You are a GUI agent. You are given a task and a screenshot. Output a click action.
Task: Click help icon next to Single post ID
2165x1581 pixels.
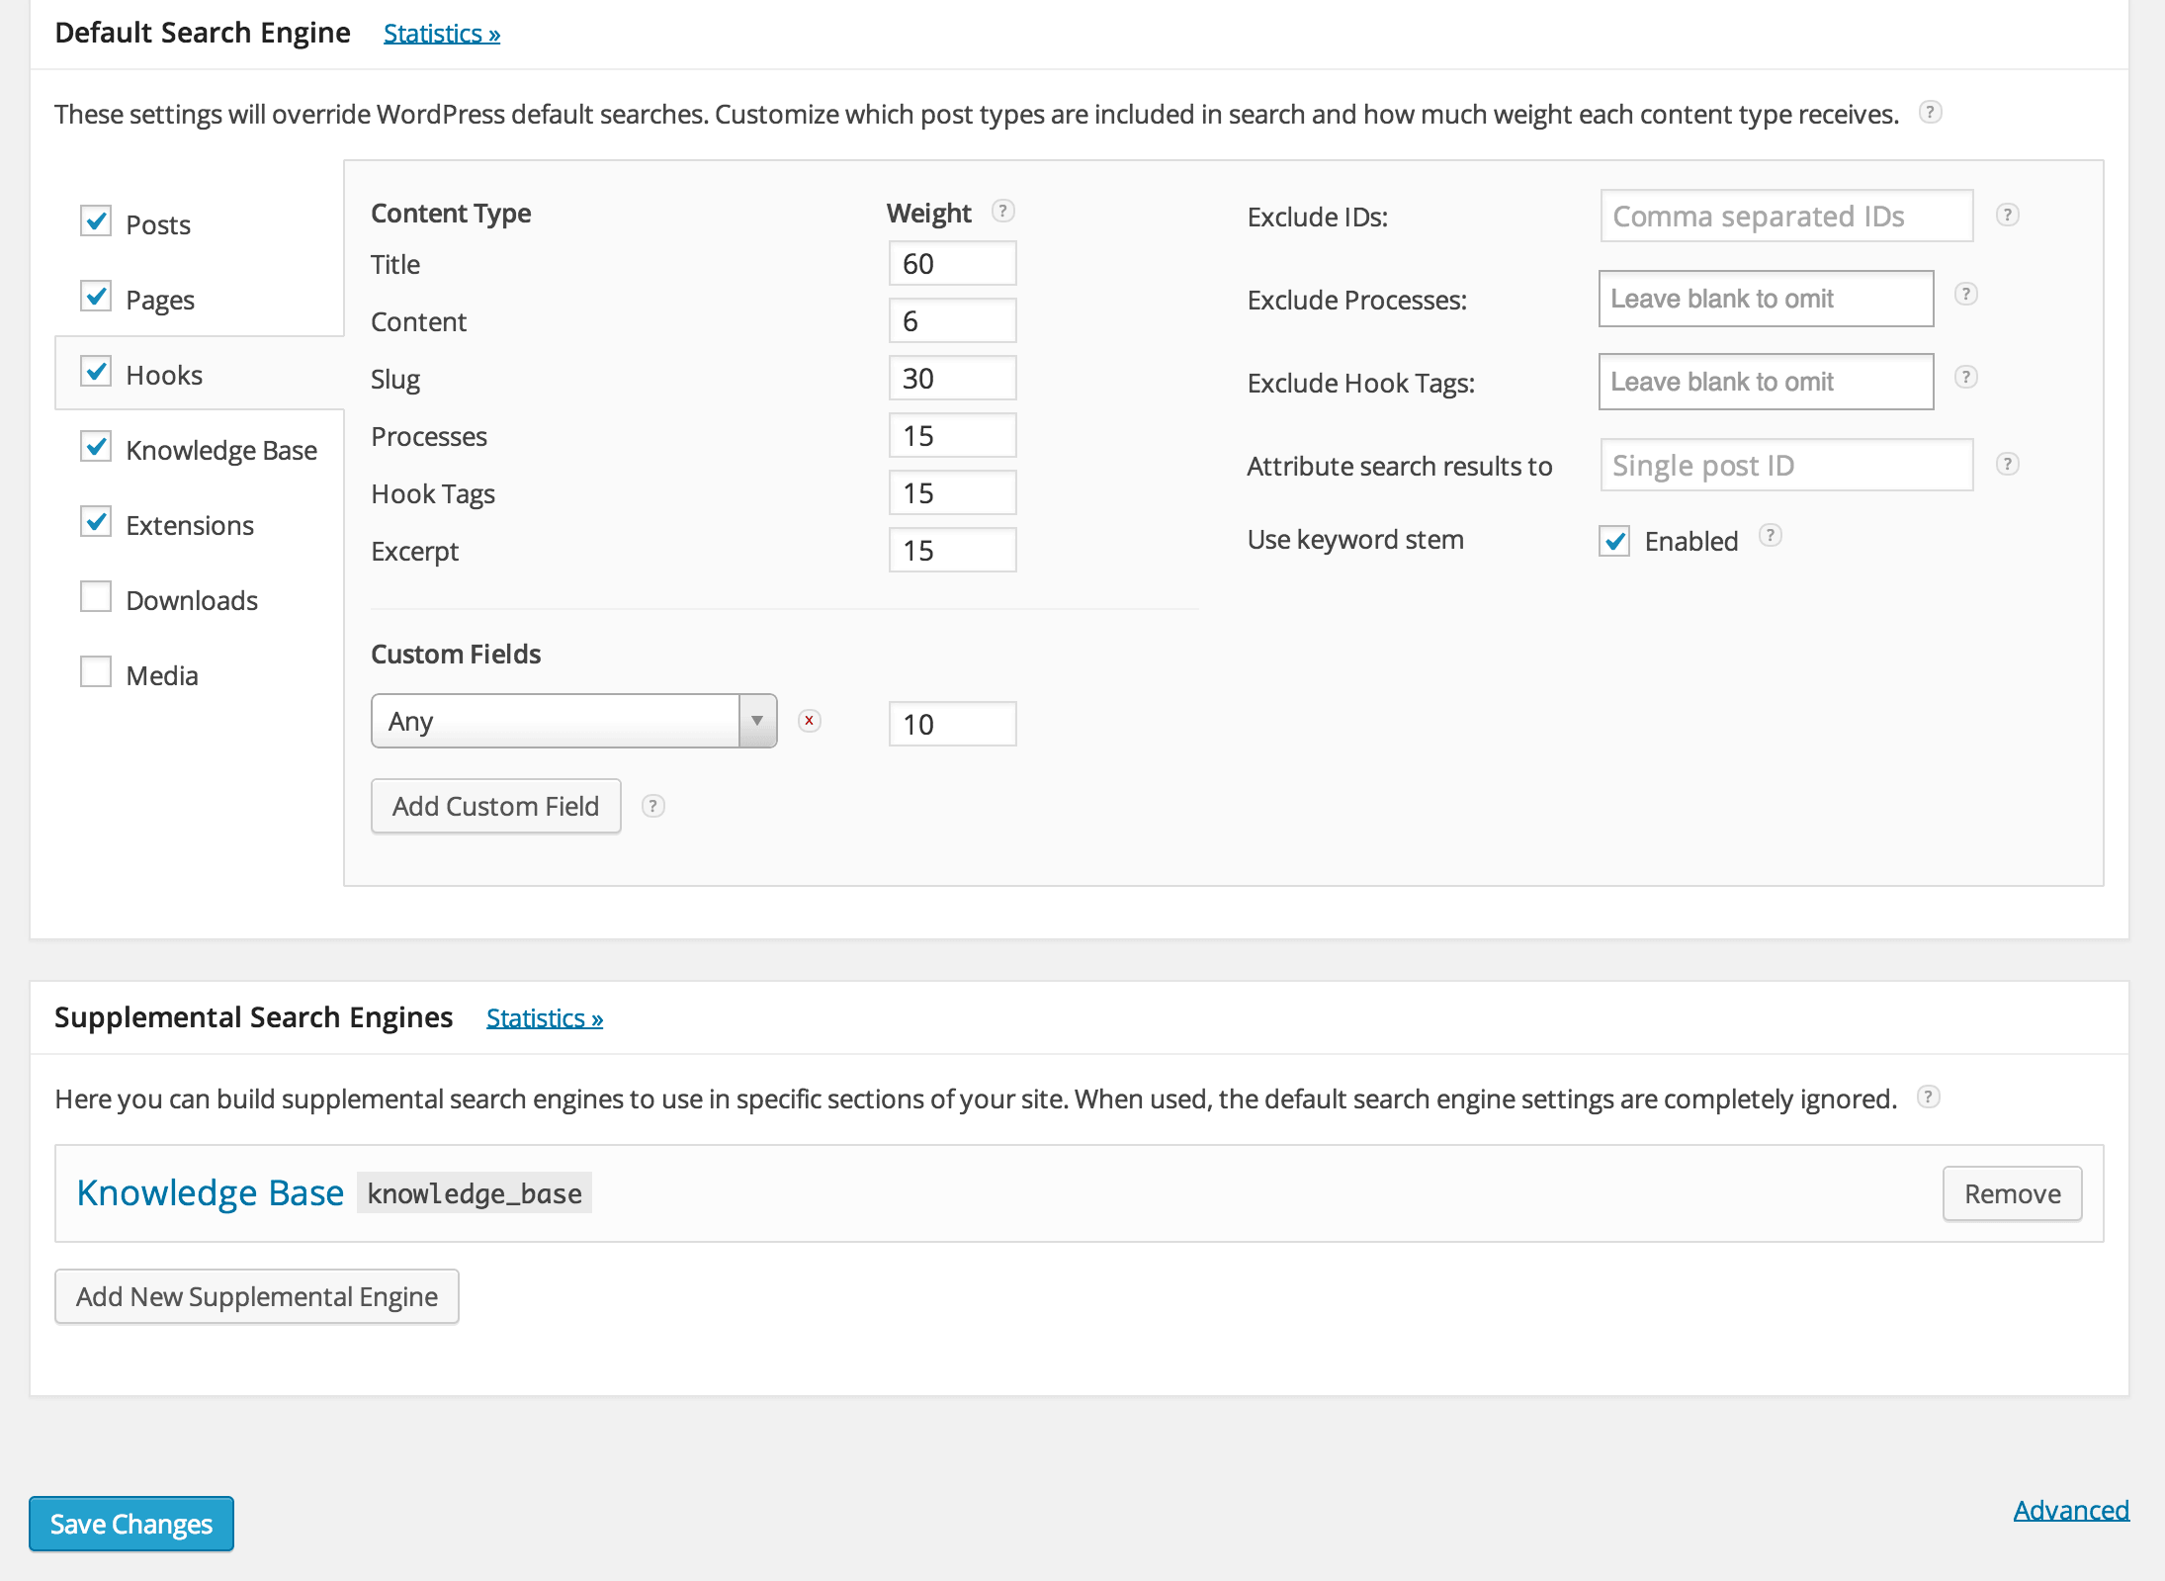click(2007, 464)
